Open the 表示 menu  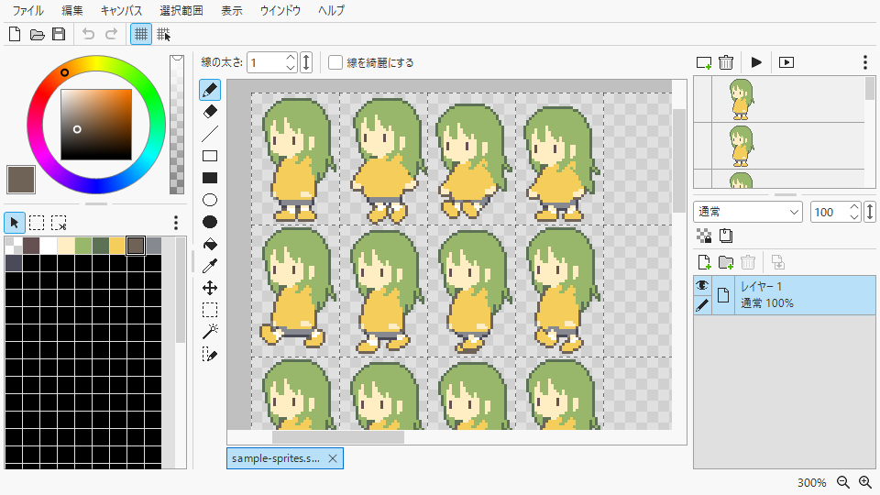point(231,11)
